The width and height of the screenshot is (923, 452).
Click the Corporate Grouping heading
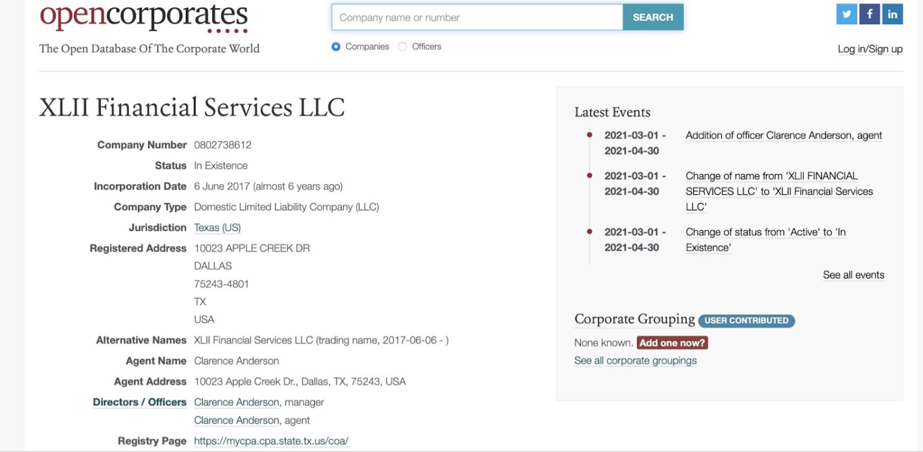click(634, 319)
